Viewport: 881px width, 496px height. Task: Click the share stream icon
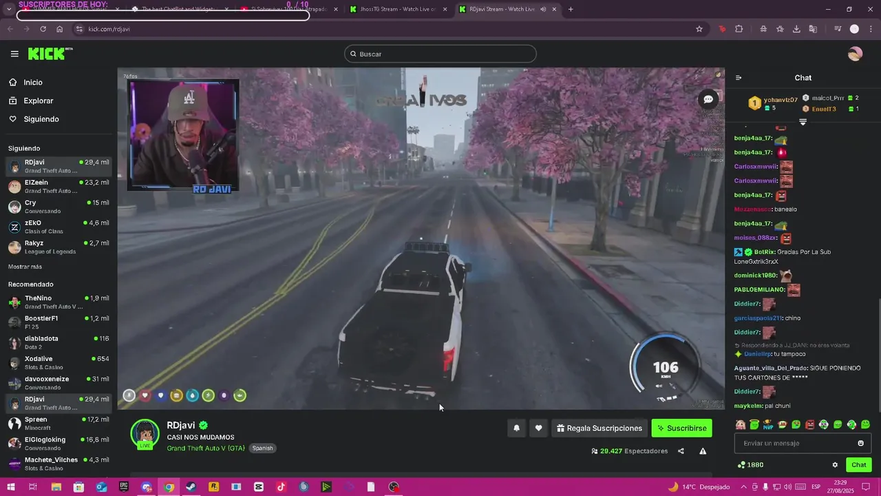coord(681,451)
